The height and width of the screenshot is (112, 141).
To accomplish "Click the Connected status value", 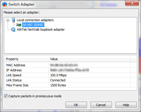I will [58, 80].
